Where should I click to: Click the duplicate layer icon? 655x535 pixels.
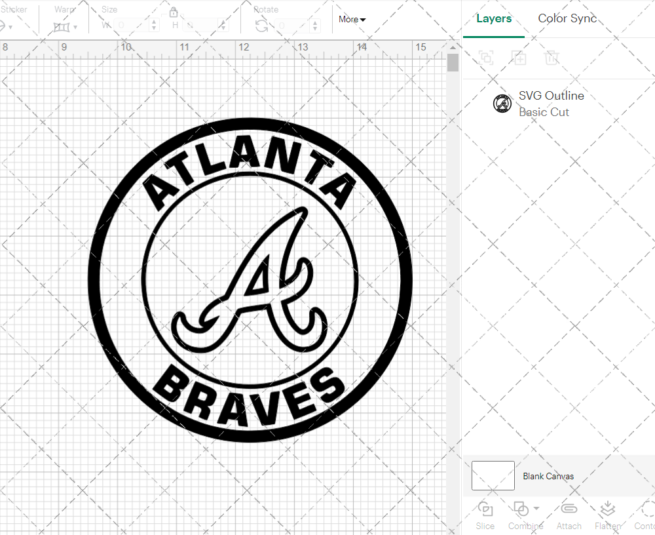(519, 58)
